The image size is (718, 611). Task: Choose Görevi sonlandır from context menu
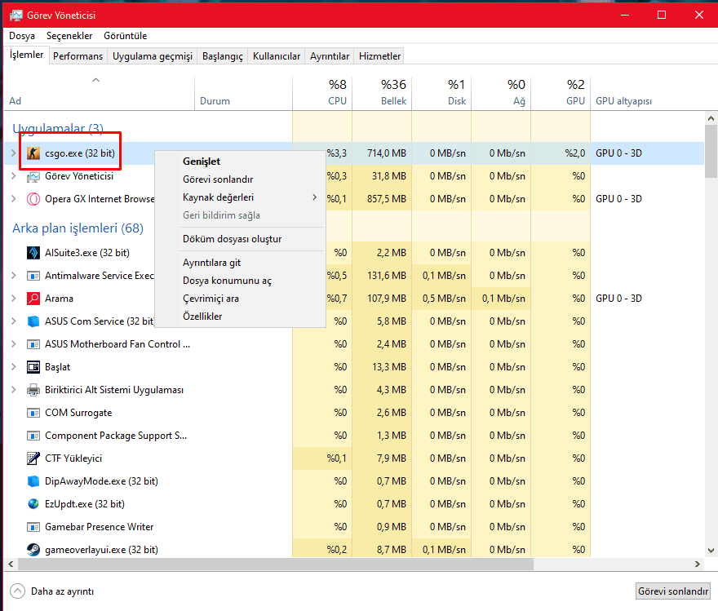click(218, 179)
